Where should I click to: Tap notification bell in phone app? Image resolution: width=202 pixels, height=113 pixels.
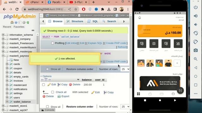(x=140, y=18)
